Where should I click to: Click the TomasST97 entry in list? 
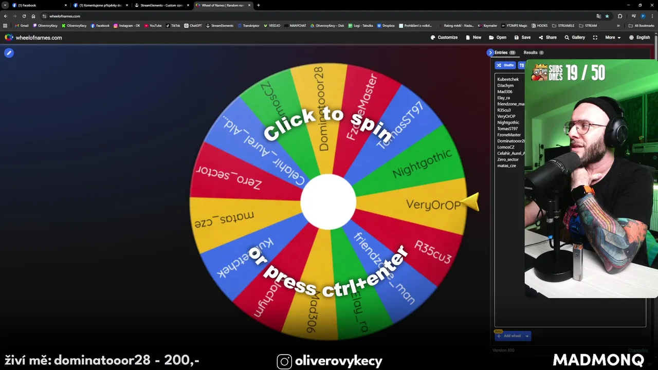coord(507,128)
